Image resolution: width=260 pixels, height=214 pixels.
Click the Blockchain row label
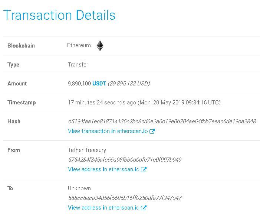pos(21,46)
